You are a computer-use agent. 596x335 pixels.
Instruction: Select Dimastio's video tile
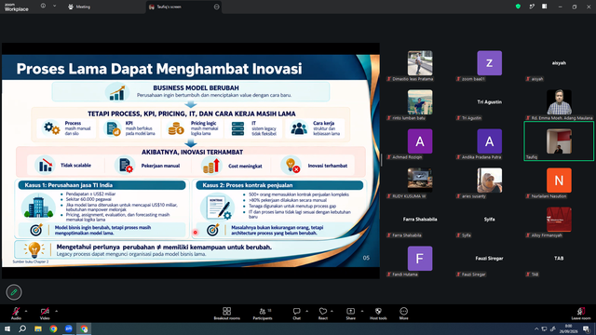click(420, 63)
